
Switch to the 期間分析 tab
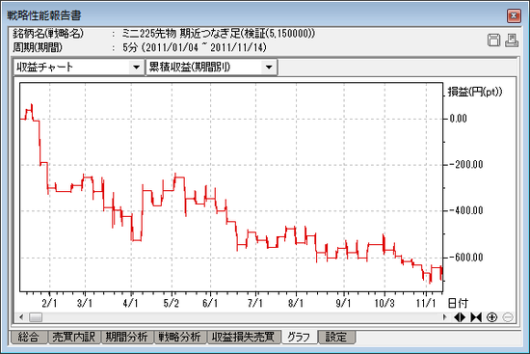point(127,337)
